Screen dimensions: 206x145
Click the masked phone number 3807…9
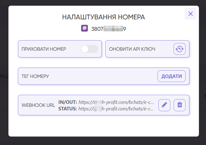click(x=109, y=29)
